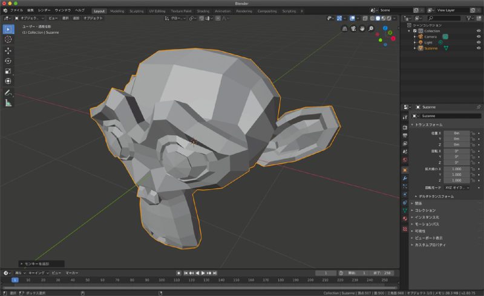Switch to the Sculpting workspace tab
The image size is (484, 296).
click(137, 11)
